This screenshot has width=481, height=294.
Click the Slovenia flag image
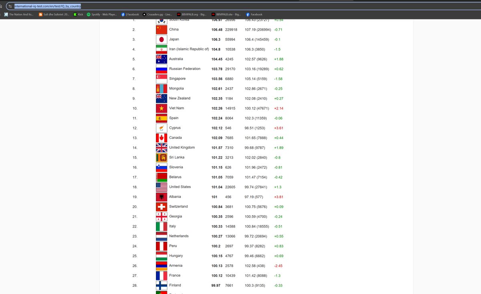click(162, 167)
